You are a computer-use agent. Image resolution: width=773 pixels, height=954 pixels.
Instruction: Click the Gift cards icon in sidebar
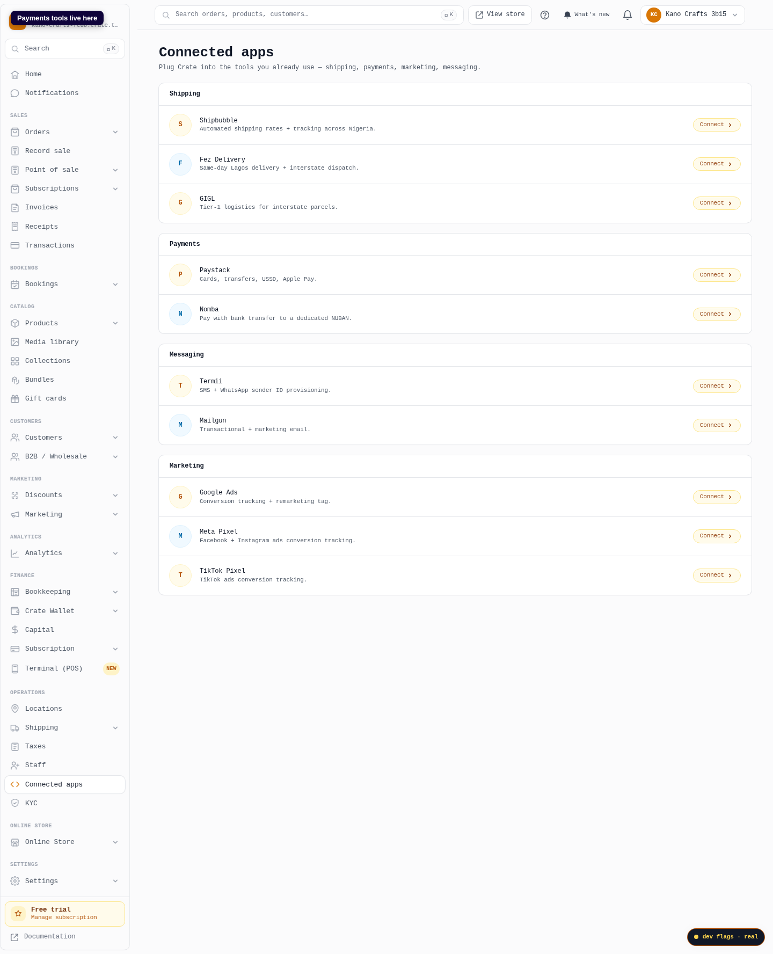click(15, 399)
